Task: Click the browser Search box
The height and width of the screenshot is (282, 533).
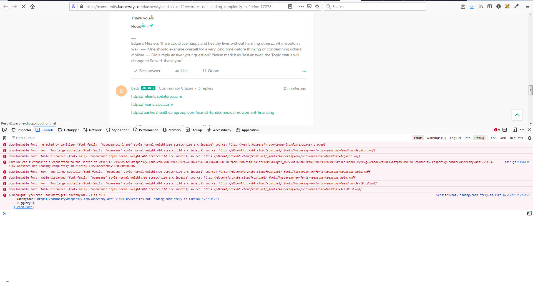Action: pos(375,6)
